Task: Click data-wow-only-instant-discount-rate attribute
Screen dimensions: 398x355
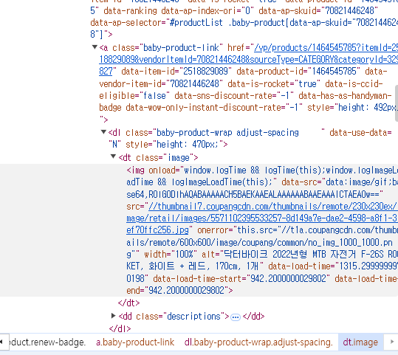Action: click(x=214, y=108)
